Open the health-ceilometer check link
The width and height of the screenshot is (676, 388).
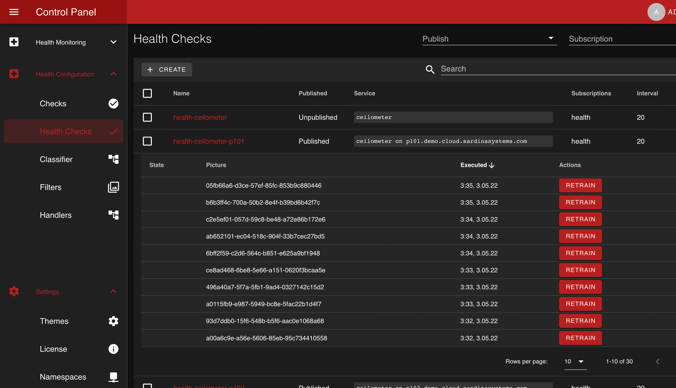200,117
